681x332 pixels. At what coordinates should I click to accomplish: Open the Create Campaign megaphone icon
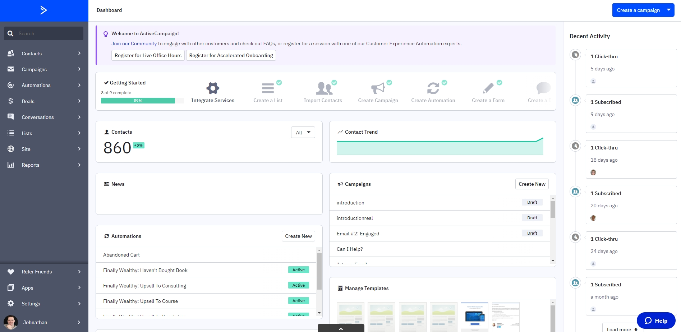pyautogui.click(x=378, y=88)
